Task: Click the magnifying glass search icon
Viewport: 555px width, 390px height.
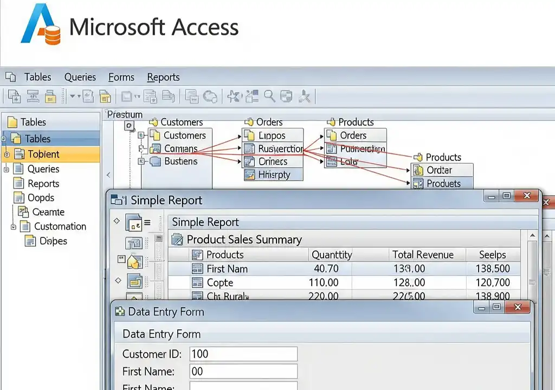Action: point(269,96)
